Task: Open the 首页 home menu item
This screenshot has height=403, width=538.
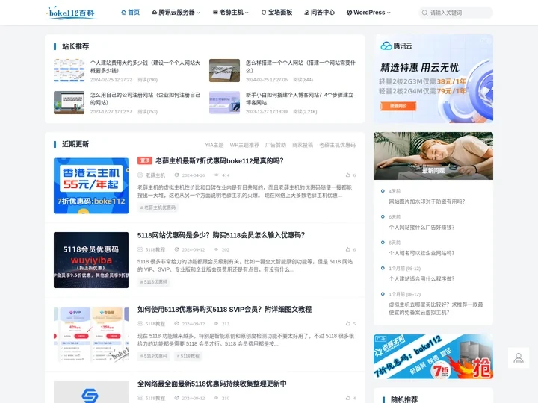Action: (130, 13)
